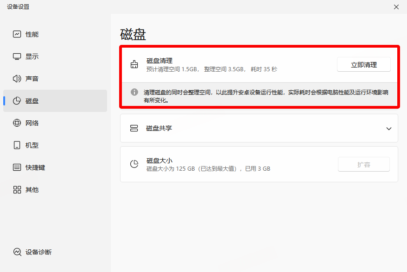
Task: Click the 磁盘清理 estimated space description
Action: pos(211,69)
